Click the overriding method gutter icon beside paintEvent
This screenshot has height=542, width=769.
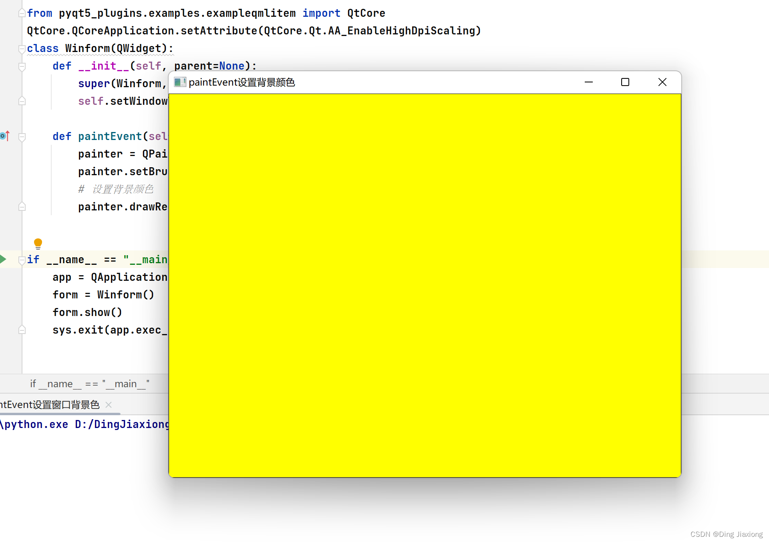[5, 136]
